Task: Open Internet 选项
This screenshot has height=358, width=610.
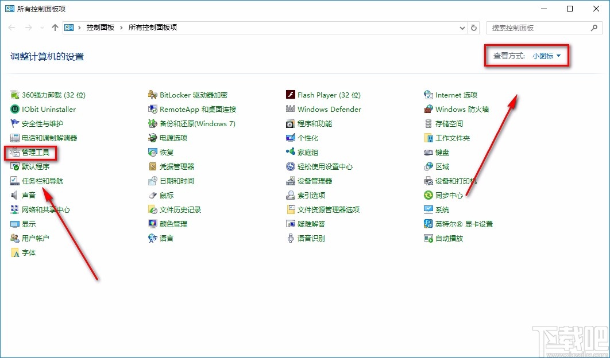Action: pyautogui.click(x=455, y=95)
